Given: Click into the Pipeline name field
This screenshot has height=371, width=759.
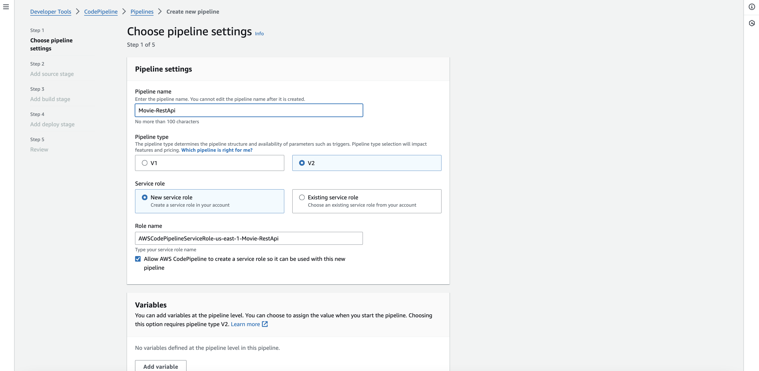Looking at the screenshot, I should 249,110.
